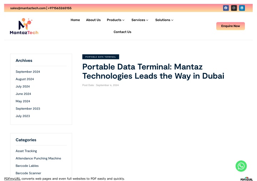
Task: Expand the Solutions dropdown menu
Action: click(164, 20)
